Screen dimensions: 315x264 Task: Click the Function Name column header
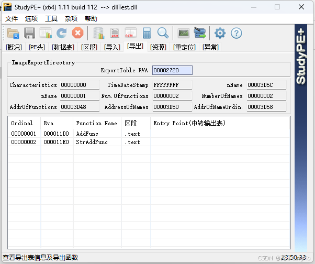point(97,123)
